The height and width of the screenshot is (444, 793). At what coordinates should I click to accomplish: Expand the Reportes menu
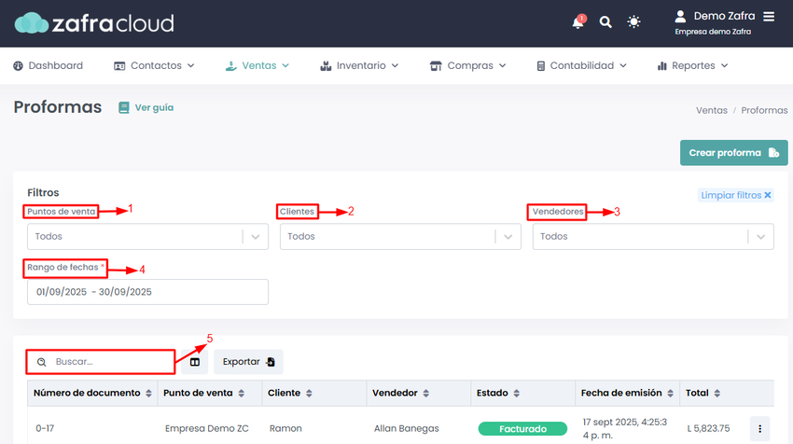[x=692, y=65]
